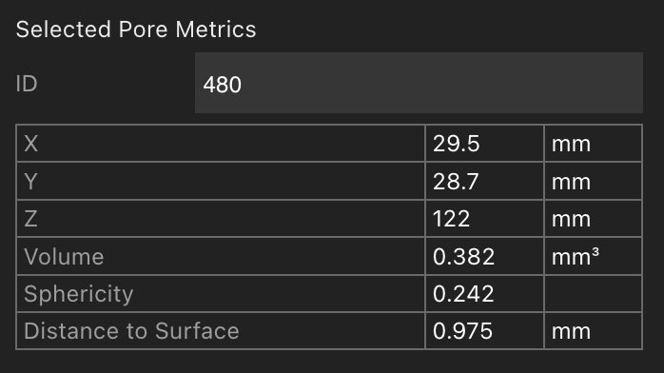Click the Z value 122 cell
The height and width of the screenshot is (373, 664).
coord(484,219)
